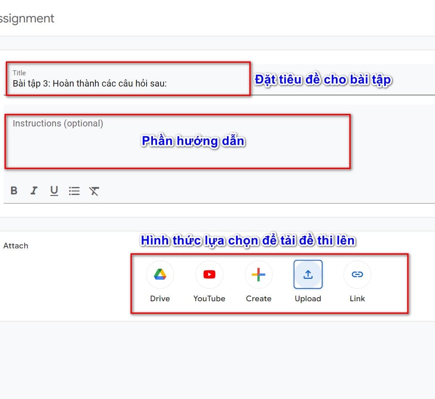Screen dimensions: 435x399
Task: Click the Upload label below its icon
Action: point(308,298)
